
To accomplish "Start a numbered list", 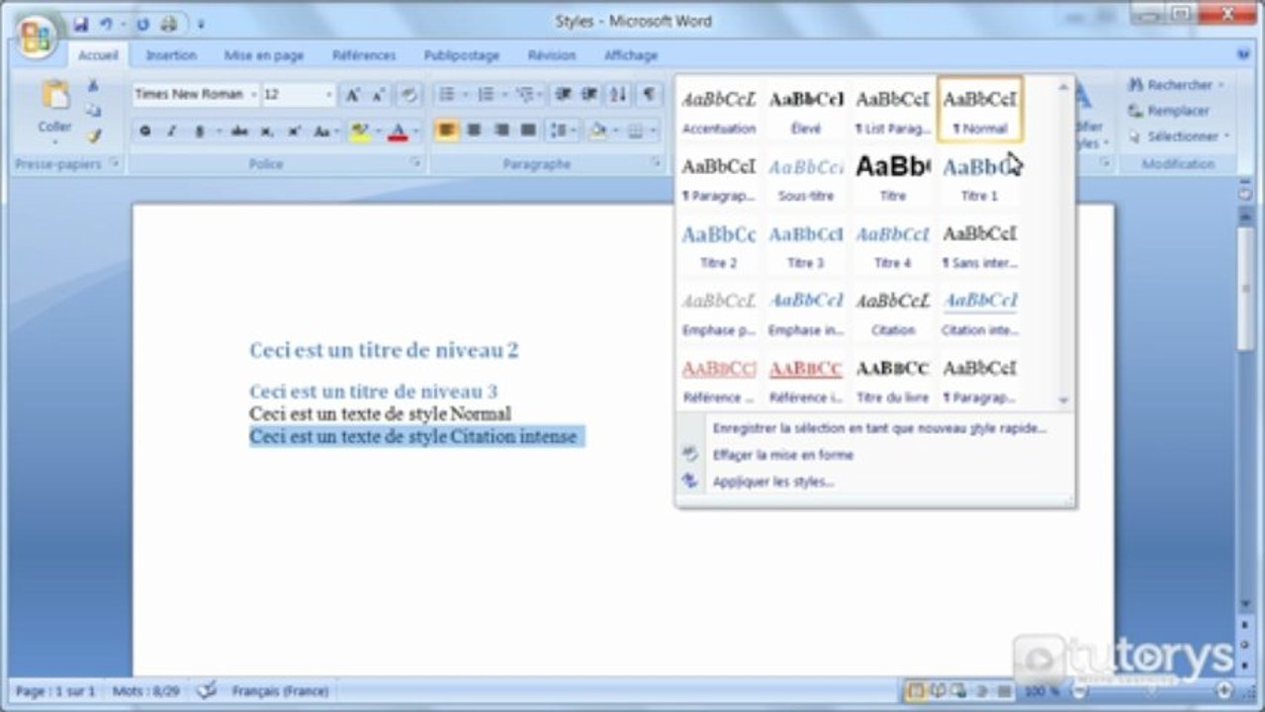I will coord(486,94).
